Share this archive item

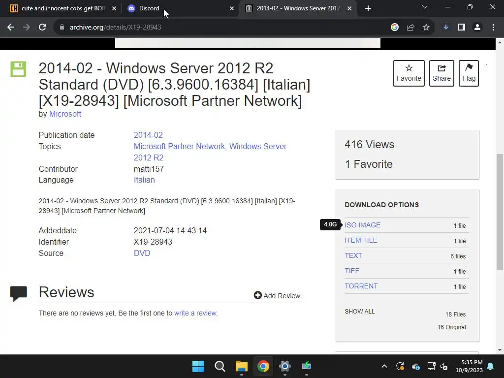(x=441, y=73)
